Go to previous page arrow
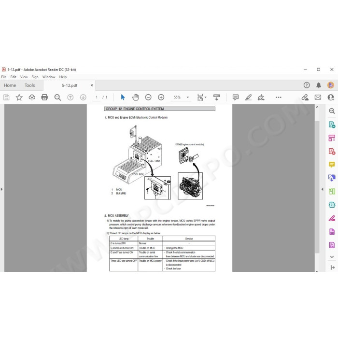 pos(70,98)
